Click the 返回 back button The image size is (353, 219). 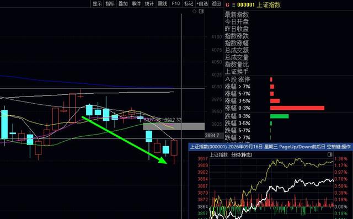coord(216,4)
